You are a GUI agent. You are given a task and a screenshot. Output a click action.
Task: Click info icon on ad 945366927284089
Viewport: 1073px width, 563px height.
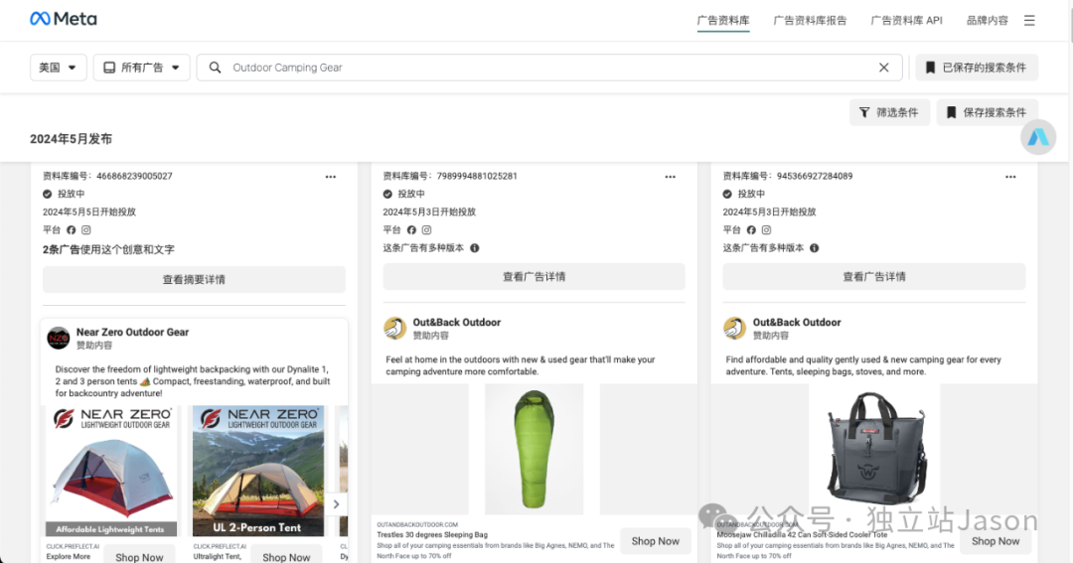click(815, 247)
